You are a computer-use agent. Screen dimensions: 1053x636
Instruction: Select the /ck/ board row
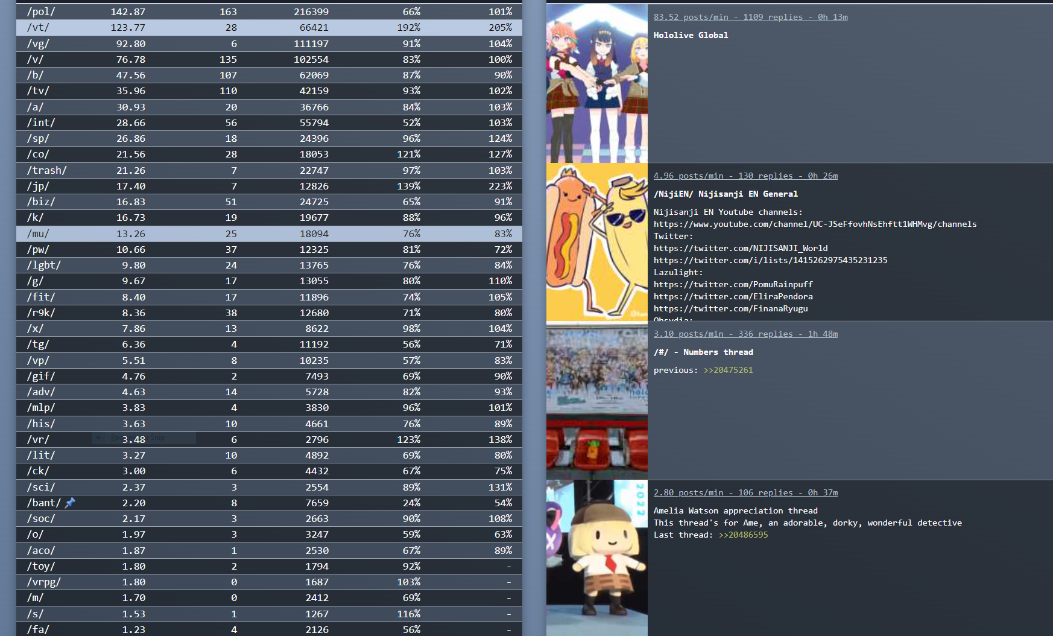tap(269, 471)
